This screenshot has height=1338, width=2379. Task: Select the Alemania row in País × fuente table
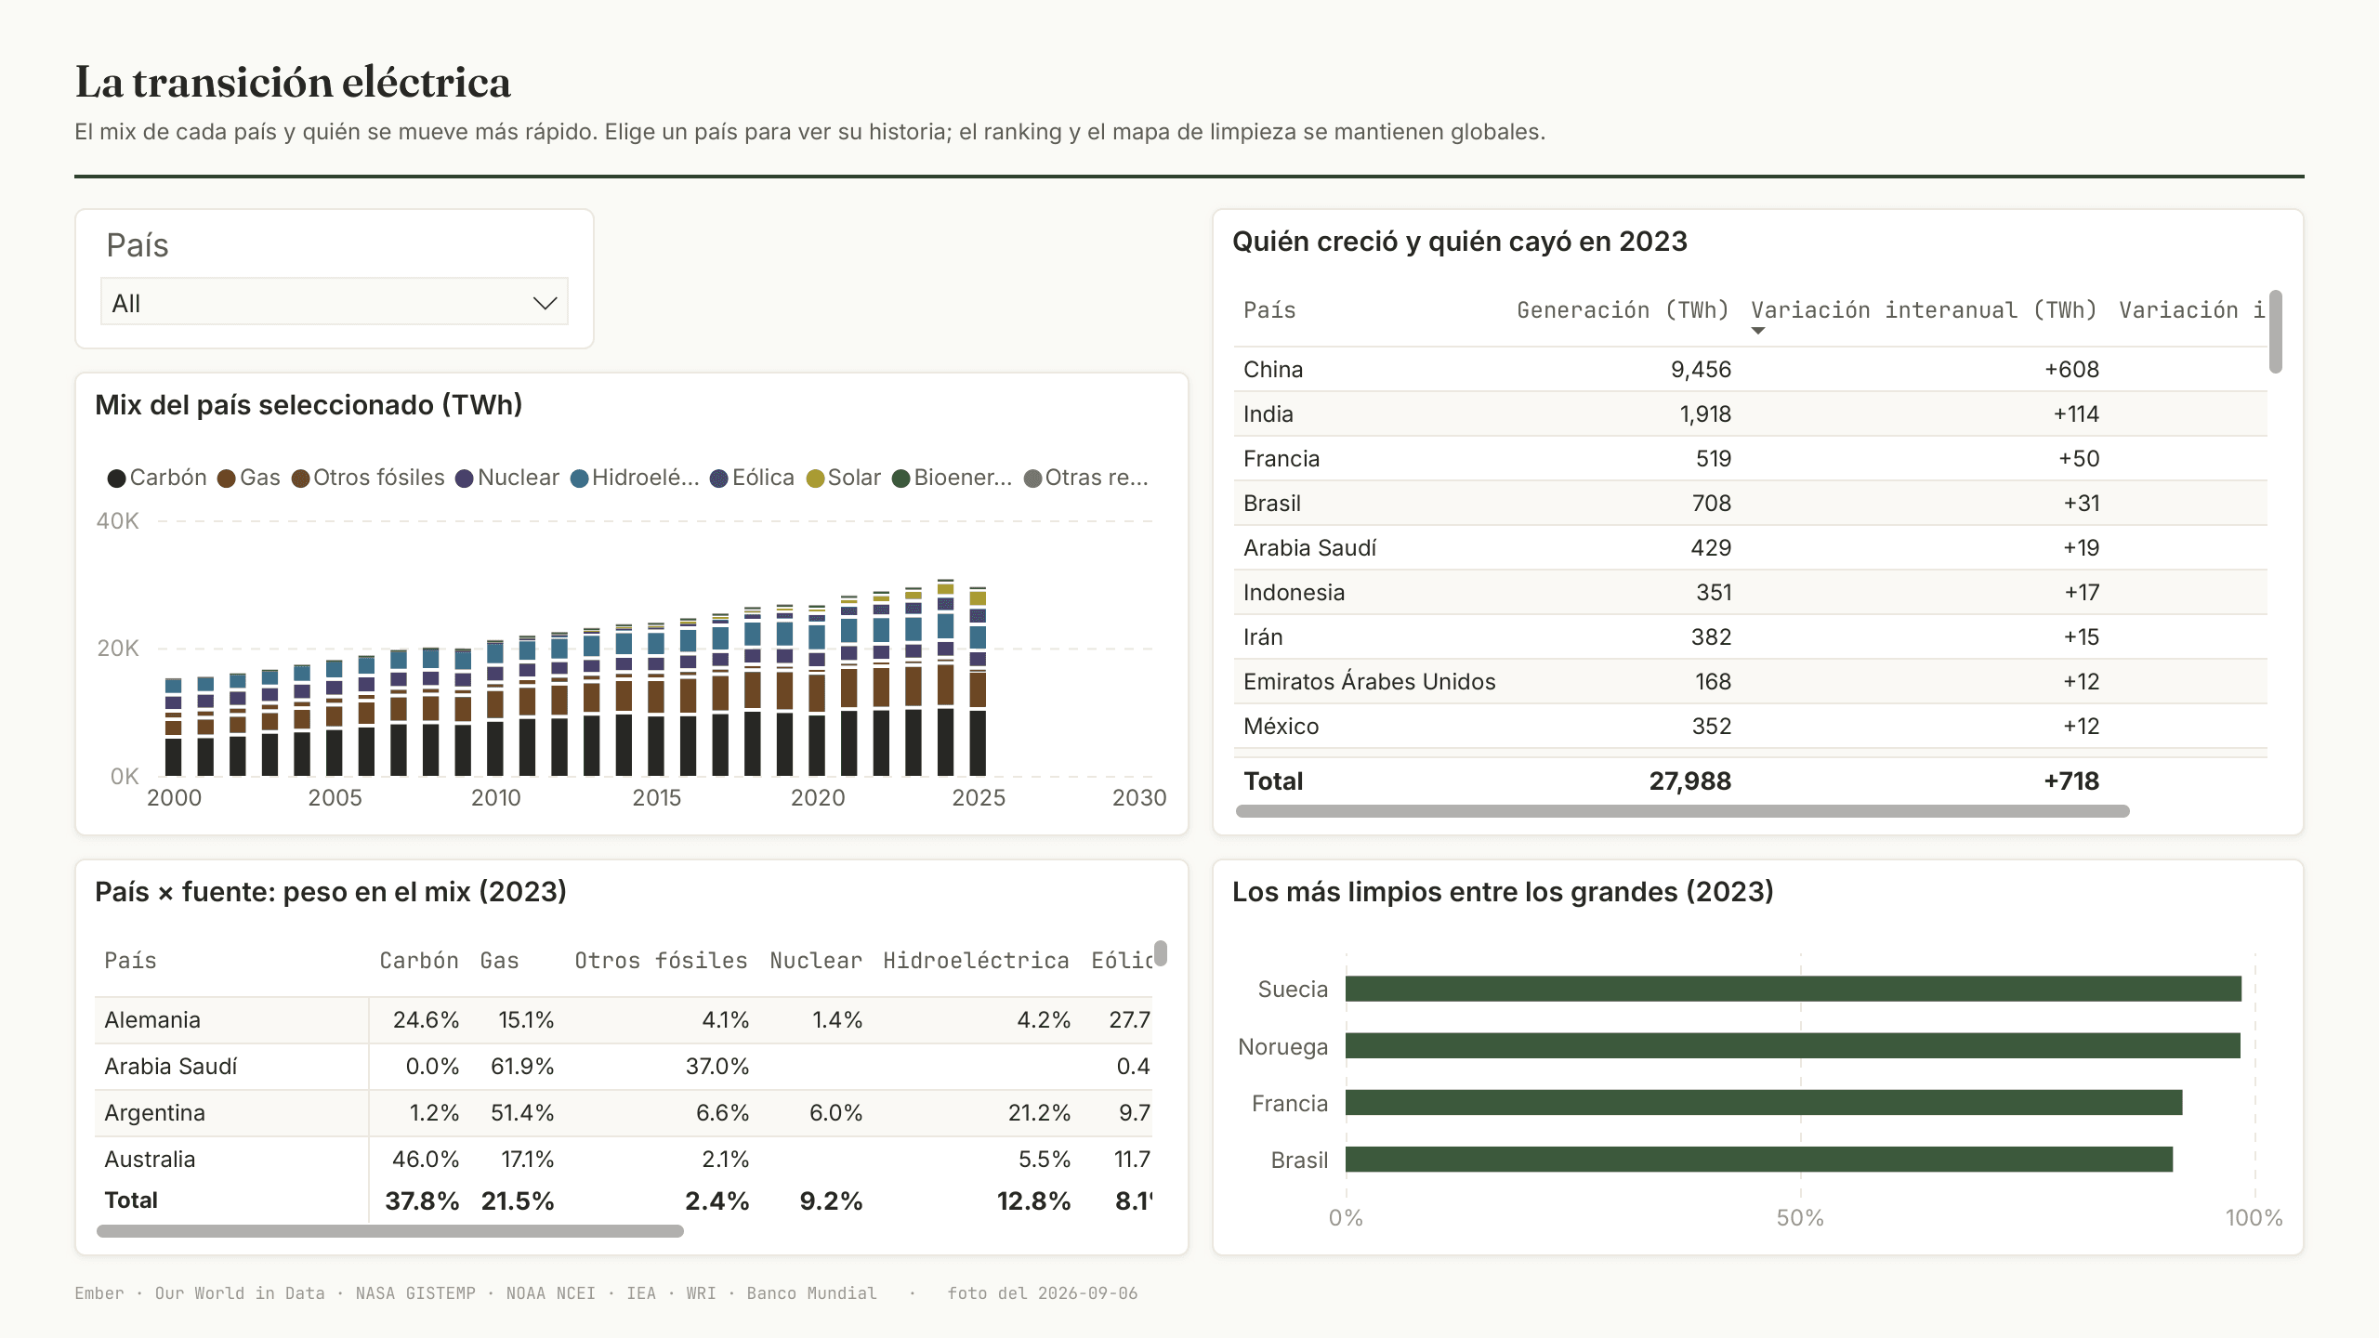624,1020
